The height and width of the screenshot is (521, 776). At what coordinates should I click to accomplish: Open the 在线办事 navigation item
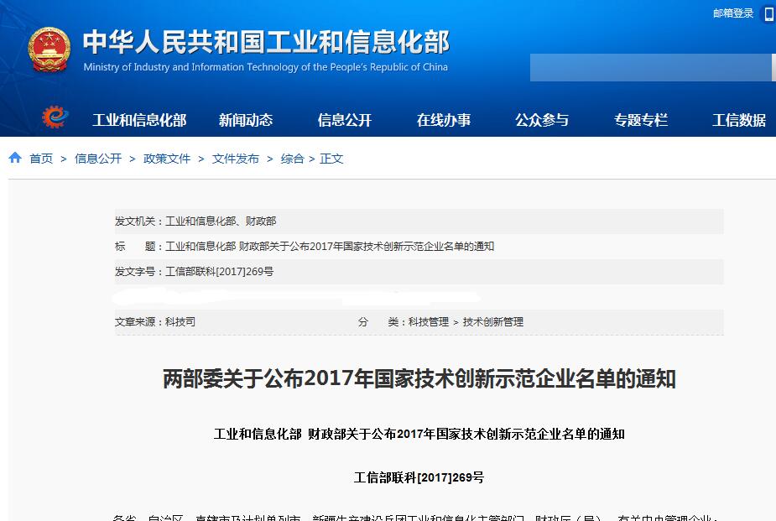pyautogui.click(x=444, y=120)
